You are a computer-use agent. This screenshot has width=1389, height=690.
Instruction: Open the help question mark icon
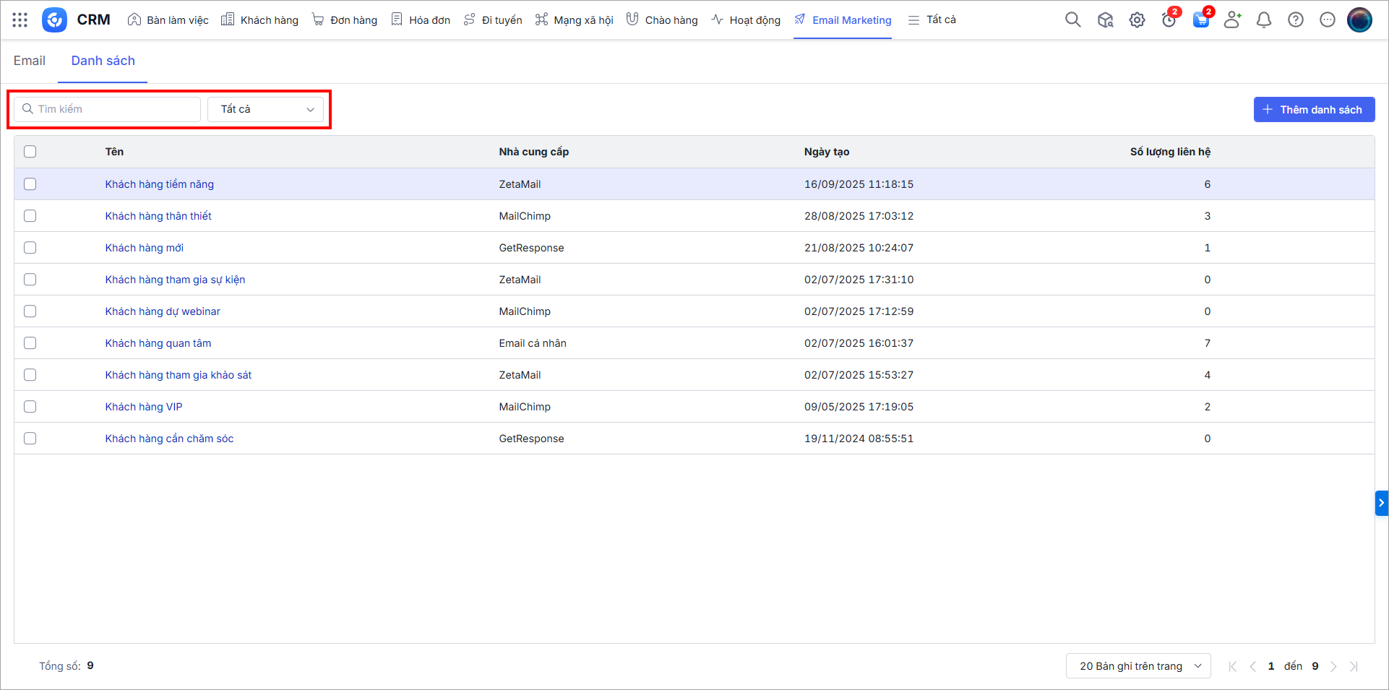(1296, 20)
